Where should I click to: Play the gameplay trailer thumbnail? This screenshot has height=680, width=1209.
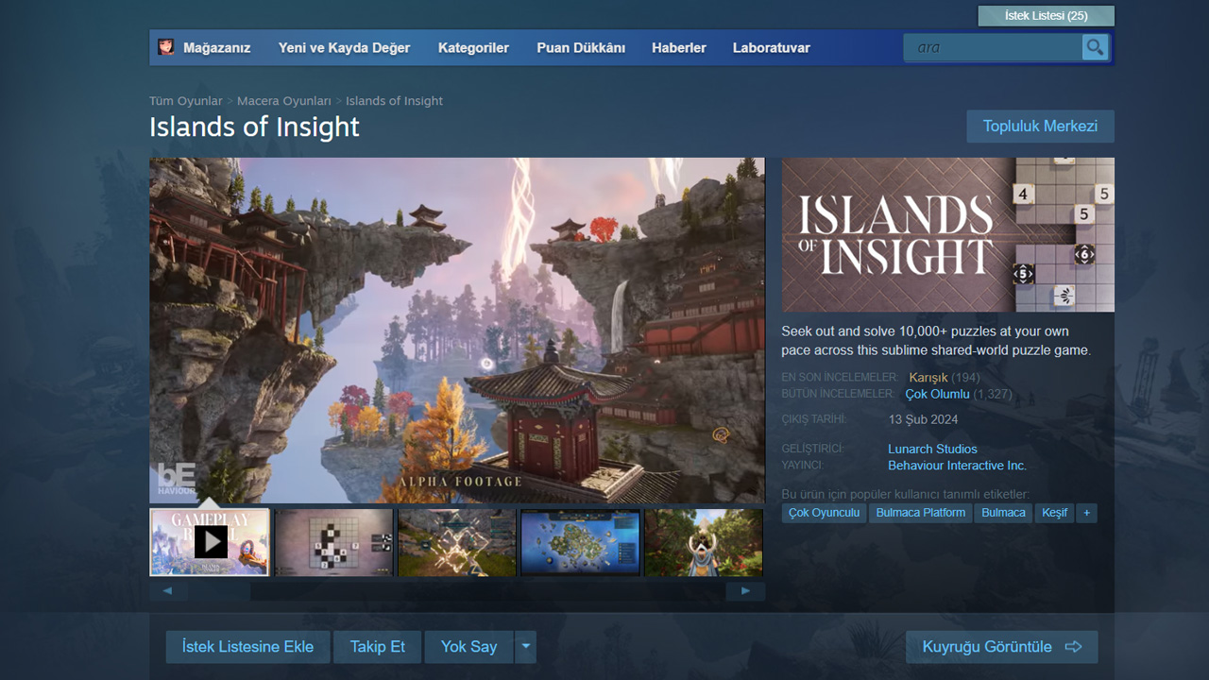[210, 542]
